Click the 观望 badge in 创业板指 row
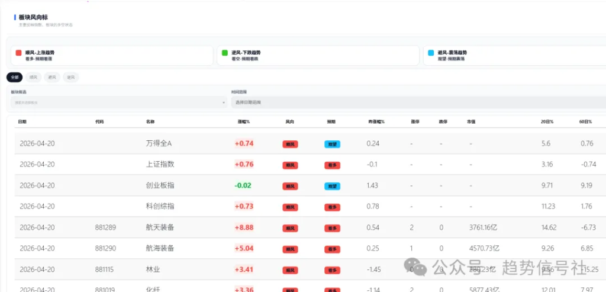This screenshot has width=606, height=292. tap(332, 187)
